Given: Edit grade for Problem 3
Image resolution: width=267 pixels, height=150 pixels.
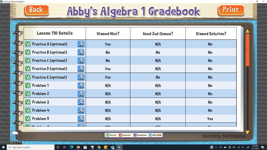Looking at the screenshot, I should point(81,102).
